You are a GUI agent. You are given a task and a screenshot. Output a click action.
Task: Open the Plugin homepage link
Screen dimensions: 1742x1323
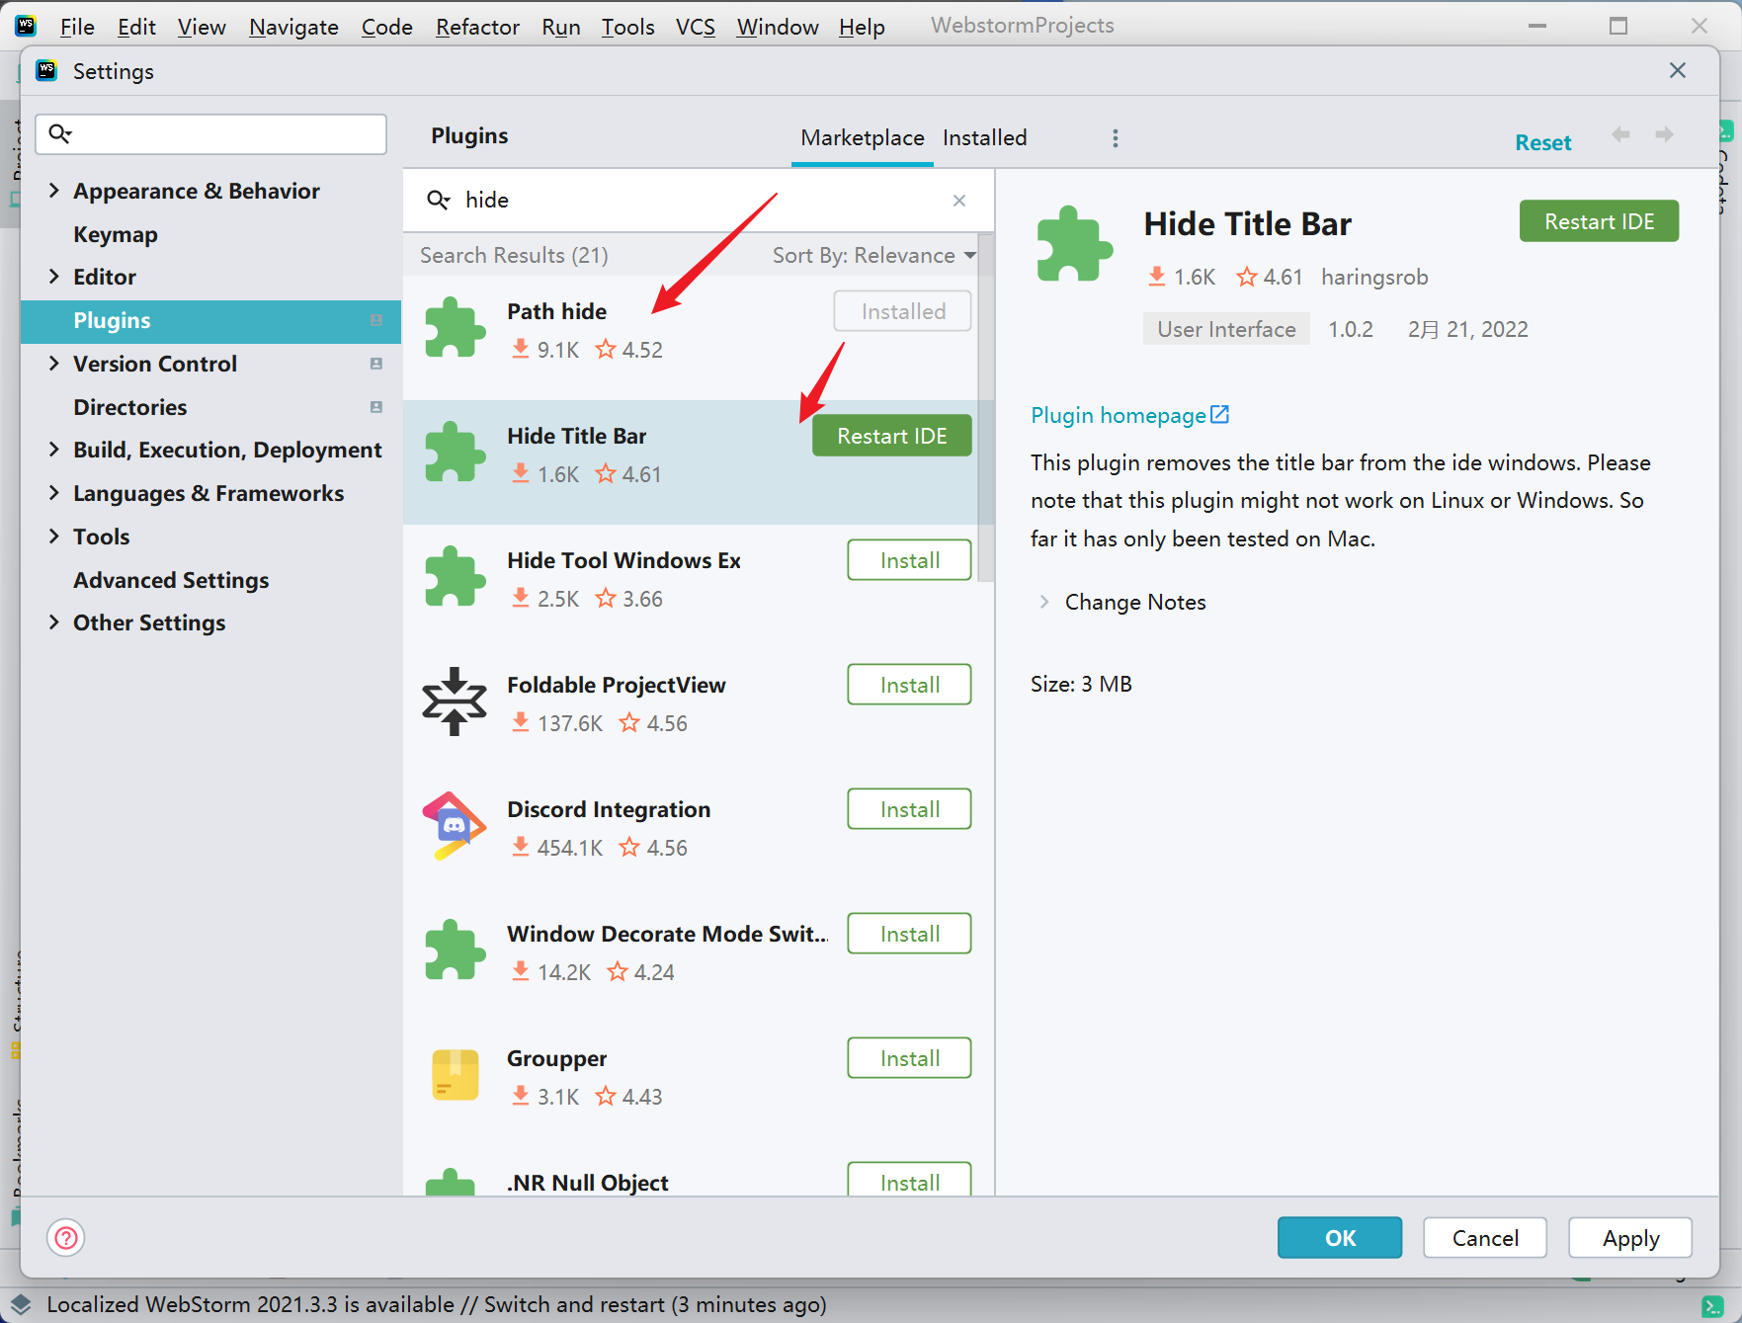coord(1119,415)
